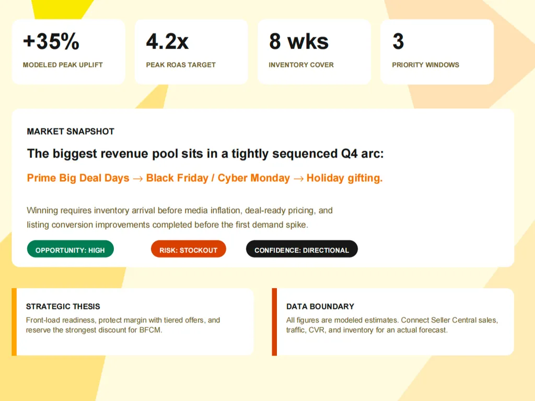Click the arrow before Holiday gifting
Image resolution: width=535 pixels, height=401 pixels.
[298, 179]
